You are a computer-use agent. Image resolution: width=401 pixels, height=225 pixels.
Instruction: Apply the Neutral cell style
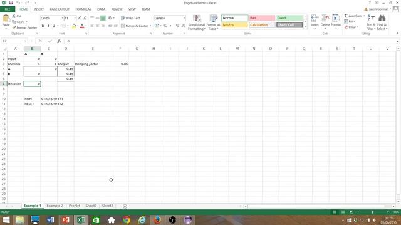234,25
